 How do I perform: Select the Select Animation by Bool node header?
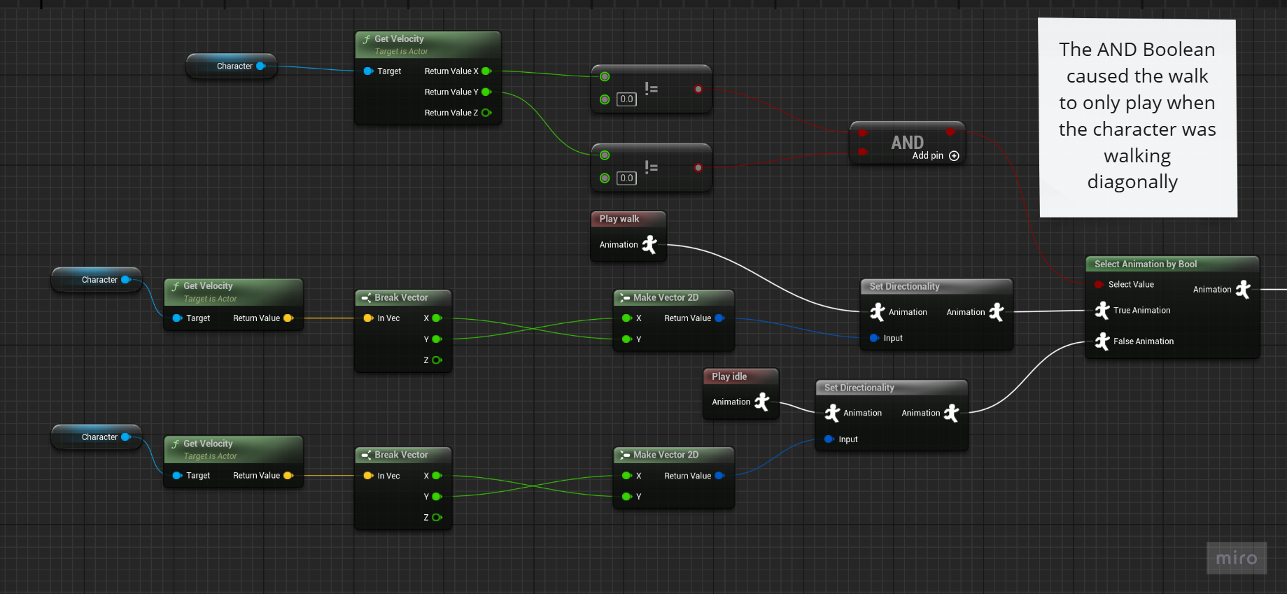pyautogui.click(x=1145, y=264)
